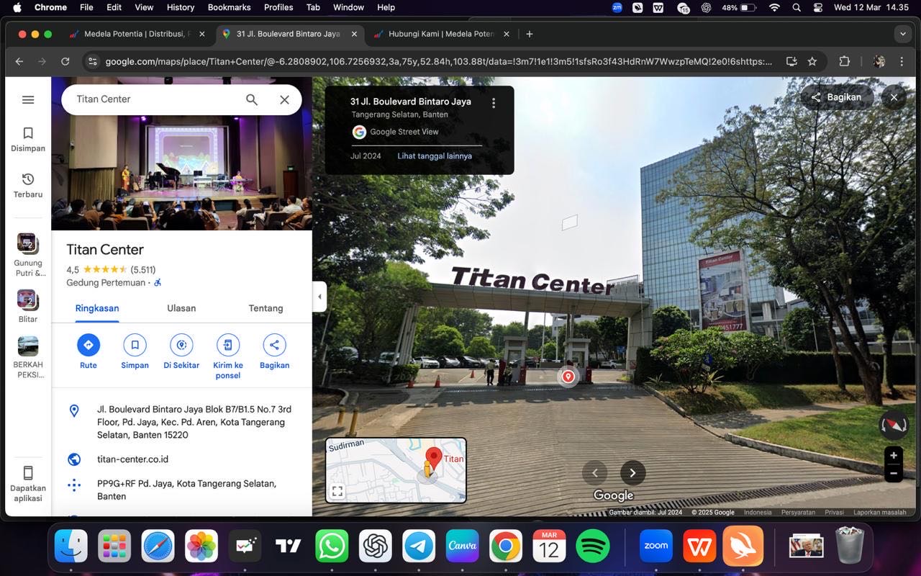Open the titan-center.co.id website link
Viewport: 921px width, 576px height.
[132, 459]
